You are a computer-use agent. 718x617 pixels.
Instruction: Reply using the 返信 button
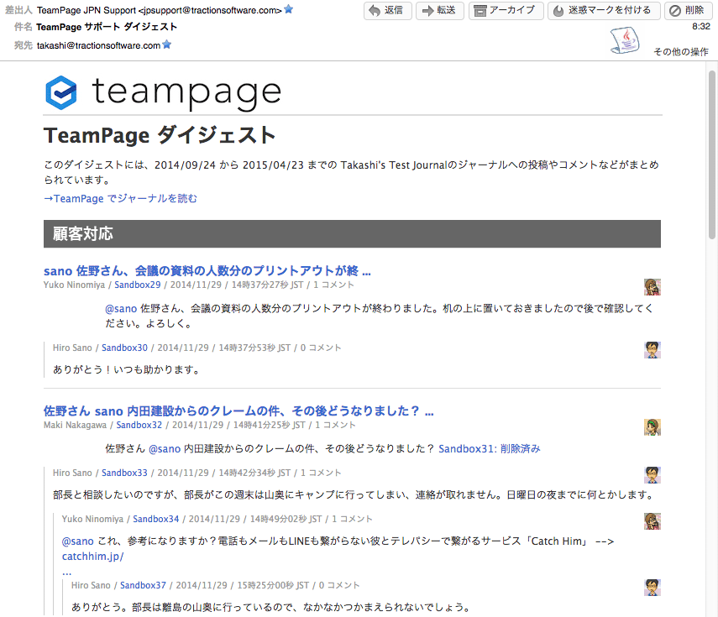[386, 11]
